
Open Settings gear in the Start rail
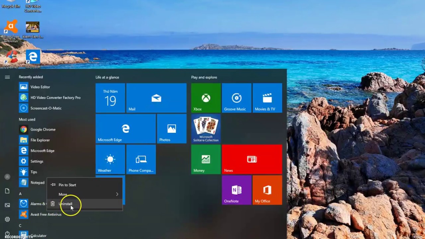(x=7, y=219)
